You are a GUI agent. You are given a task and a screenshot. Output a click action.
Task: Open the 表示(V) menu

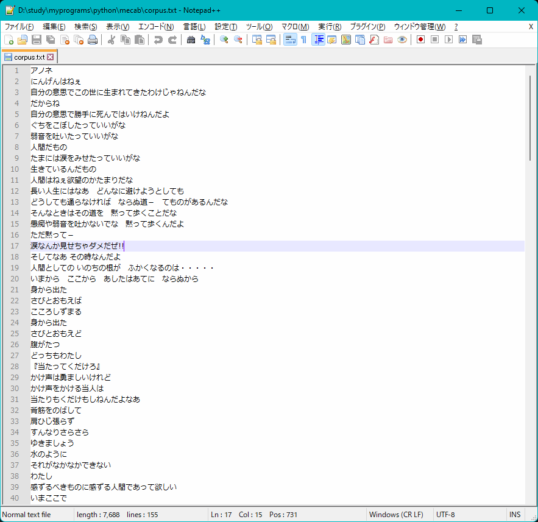118,27
